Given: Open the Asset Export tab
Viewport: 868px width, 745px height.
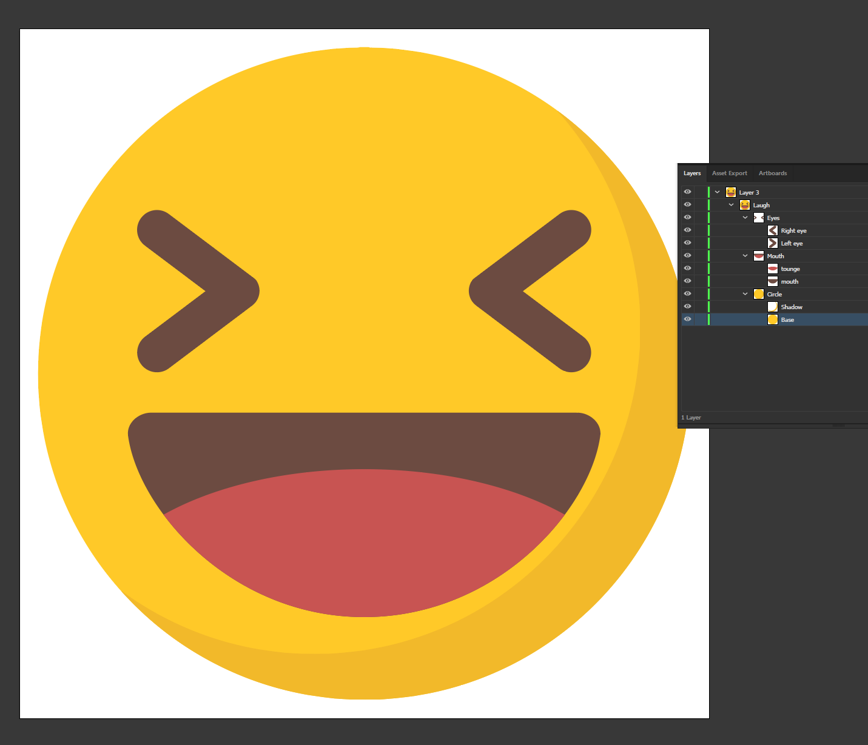Looking at the screenshot, I should click(x=730, y=173).
